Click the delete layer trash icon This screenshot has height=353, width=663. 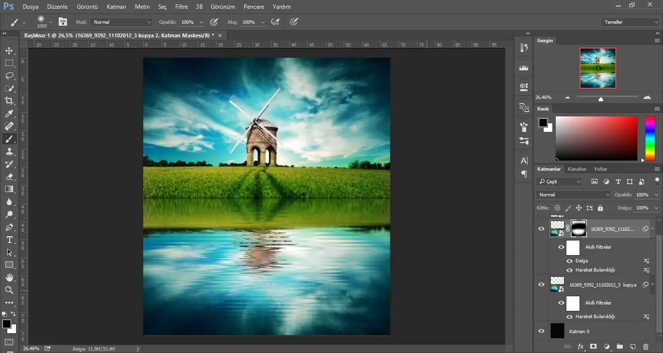tap(645, 347)
